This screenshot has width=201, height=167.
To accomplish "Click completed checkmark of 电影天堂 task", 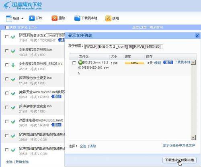I will coord(13,94).
